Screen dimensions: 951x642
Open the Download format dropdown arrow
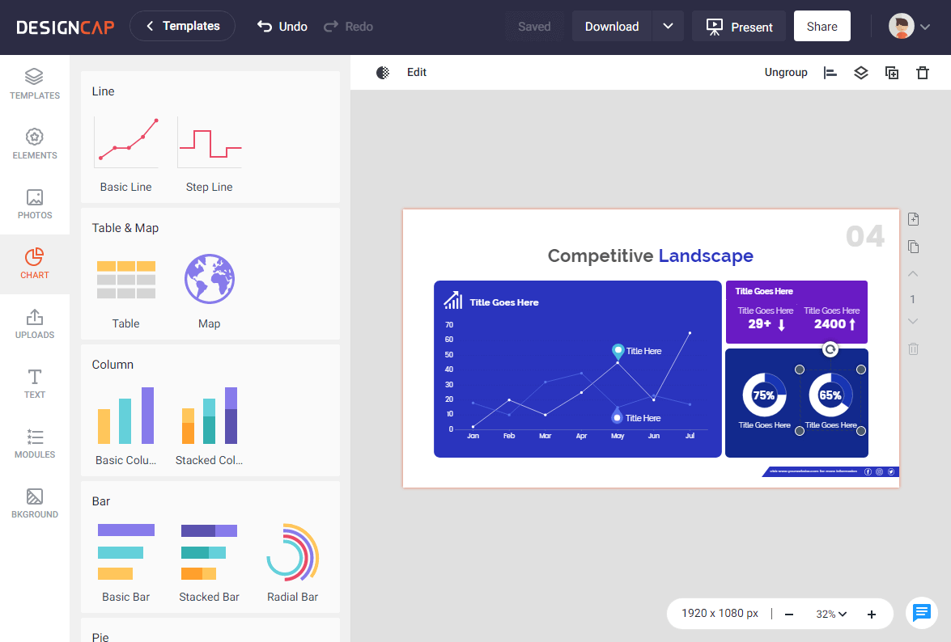668,26
